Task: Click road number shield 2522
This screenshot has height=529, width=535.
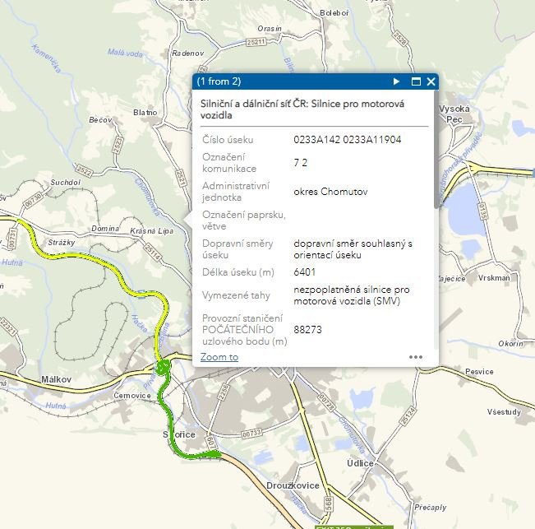Action: [x=85, y=169]
